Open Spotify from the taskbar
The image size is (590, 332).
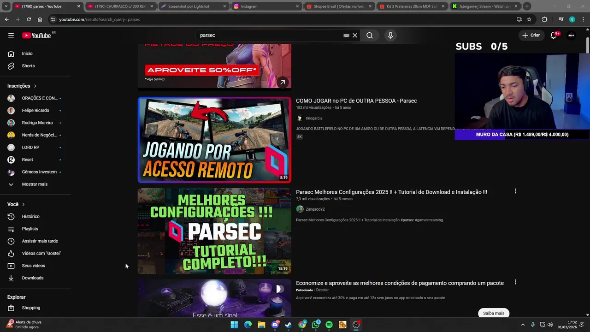click(x=329, y=325)
